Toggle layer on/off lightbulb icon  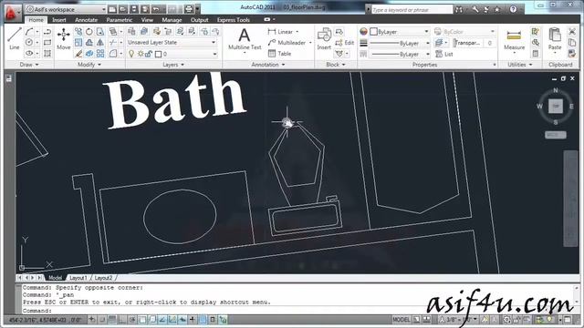[x=131, y=54]
